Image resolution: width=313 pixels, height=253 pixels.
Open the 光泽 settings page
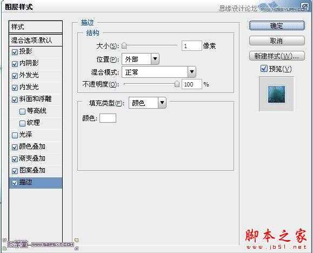click(25, 135)
